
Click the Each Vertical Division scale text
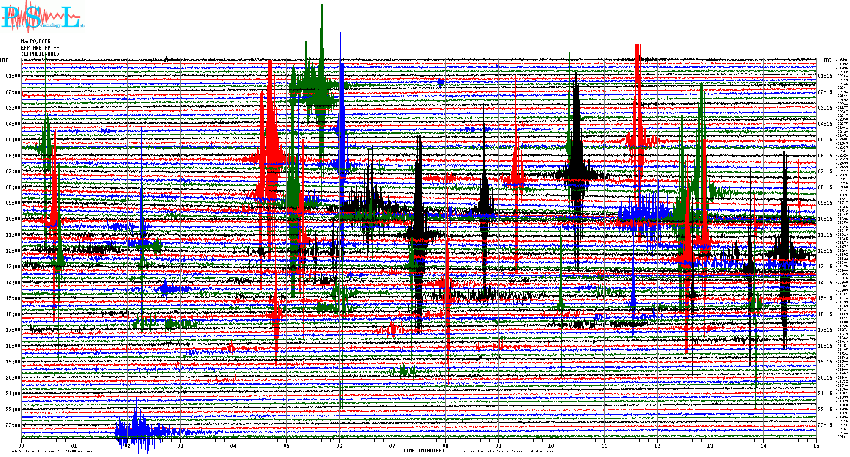(54, 451)
